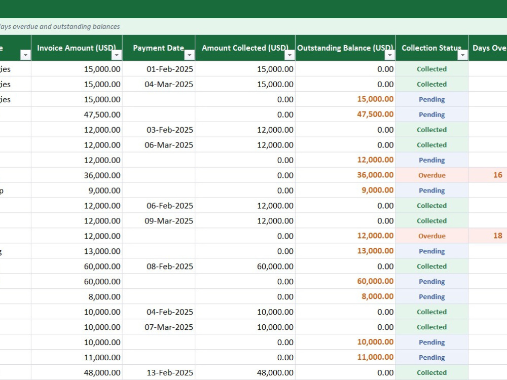Select outstanding balance cell 9,000.00
507x380 pixels.
[345, 191]
